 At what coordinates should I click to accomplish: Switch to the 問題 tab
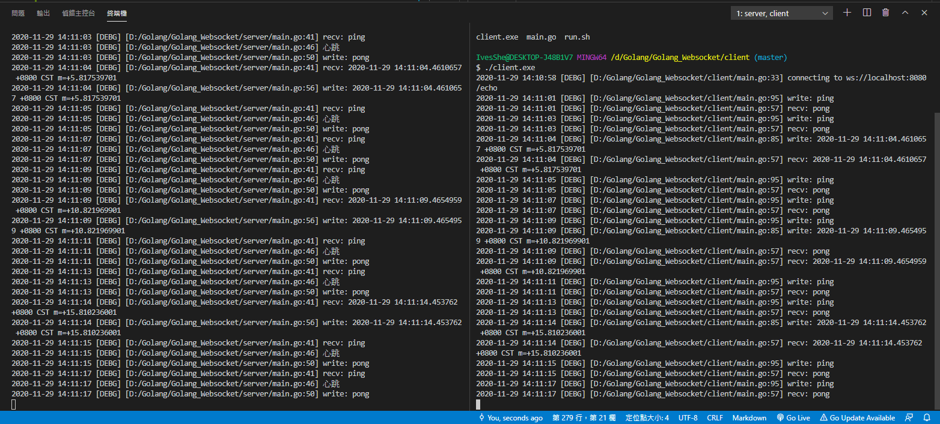(x=18, y=13)
